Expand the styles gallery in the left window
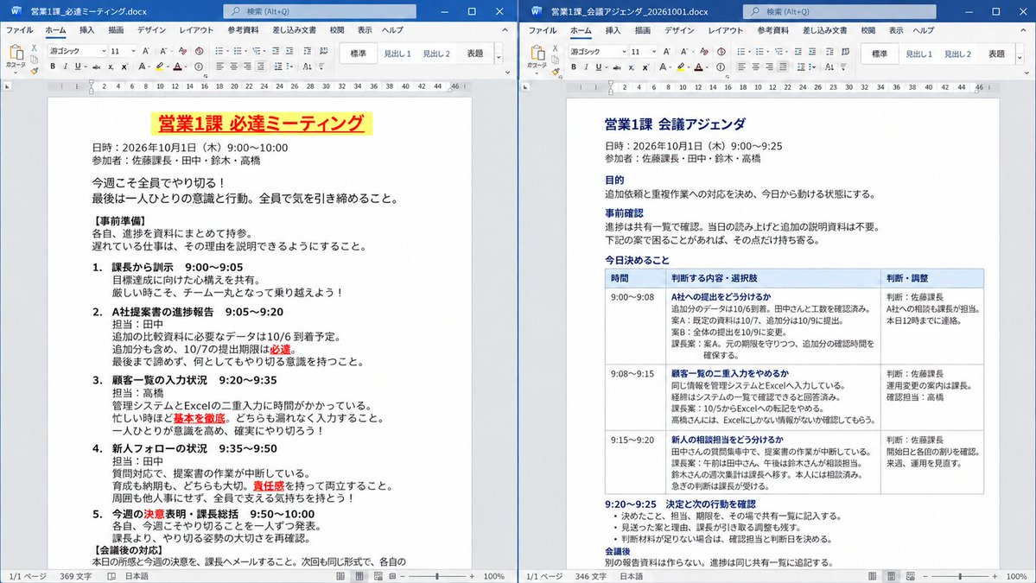 pos(499,58)
